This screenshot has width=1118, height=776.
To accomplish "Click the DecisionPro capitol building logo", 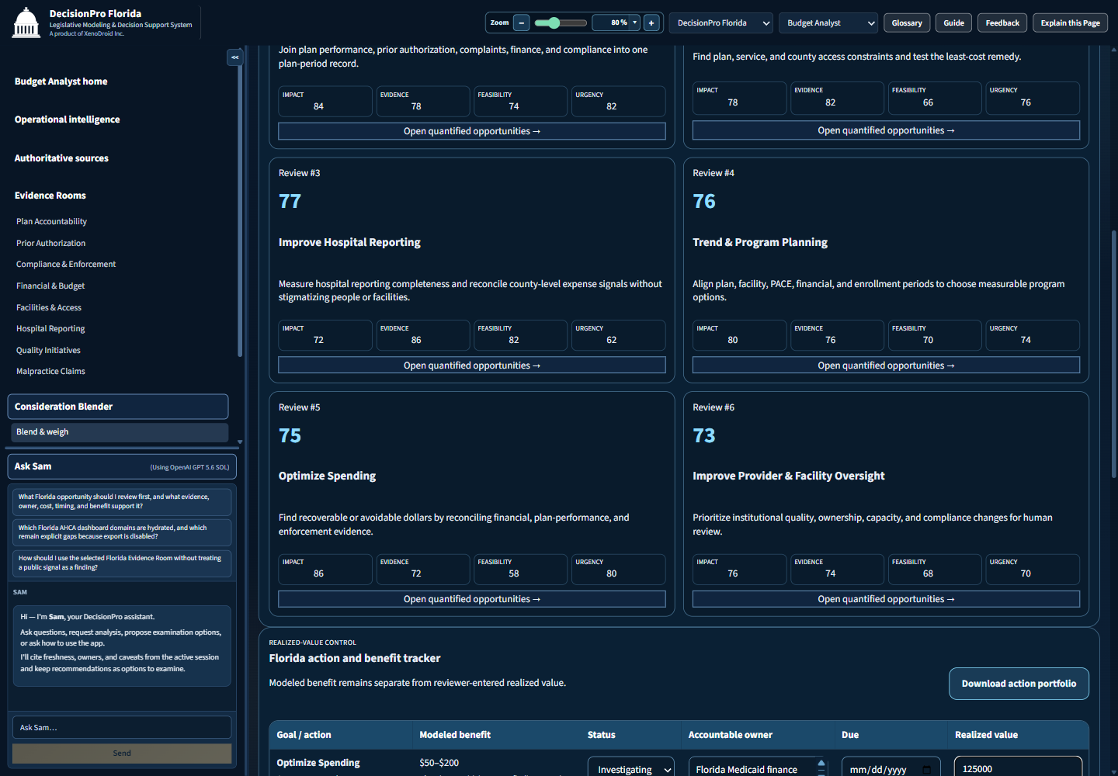I will (26, 23).
